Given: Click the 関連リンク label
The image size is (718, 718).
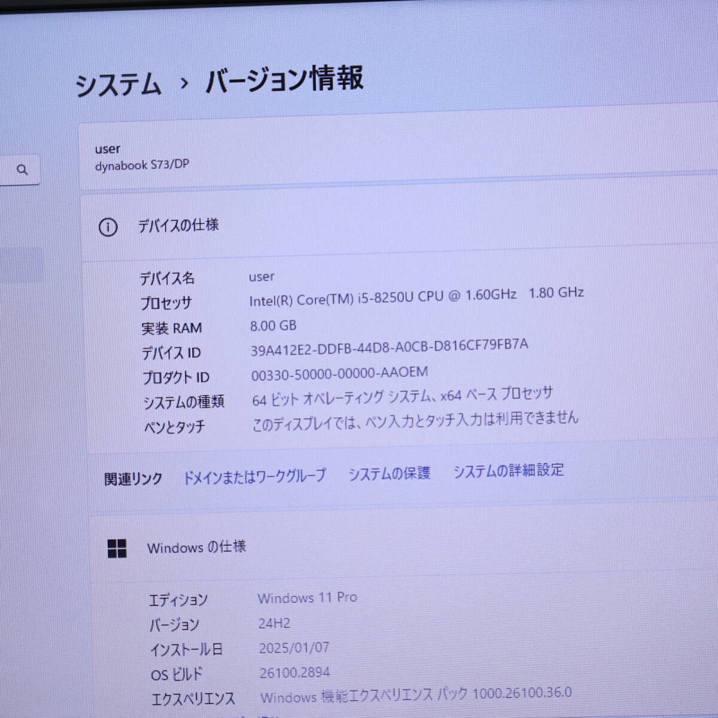Looking at the screenshot, I should pos(133,479).
